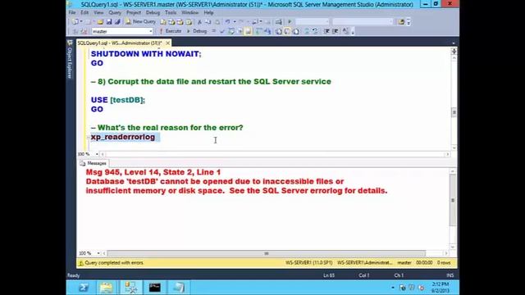Screen dimensions: 525x295
Task: Open the View menu
Action: [x=98, y=13]
